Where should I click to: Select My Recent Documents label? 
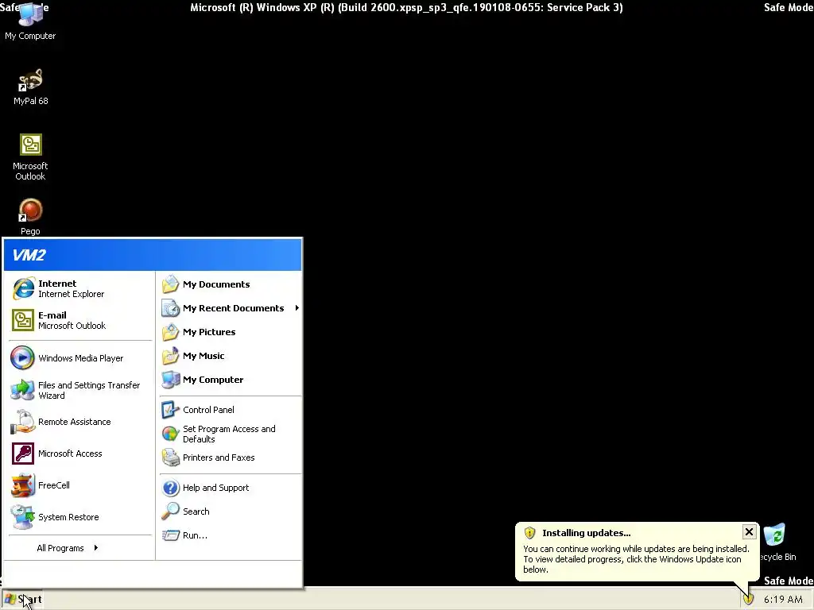click(x=233, y=308)
